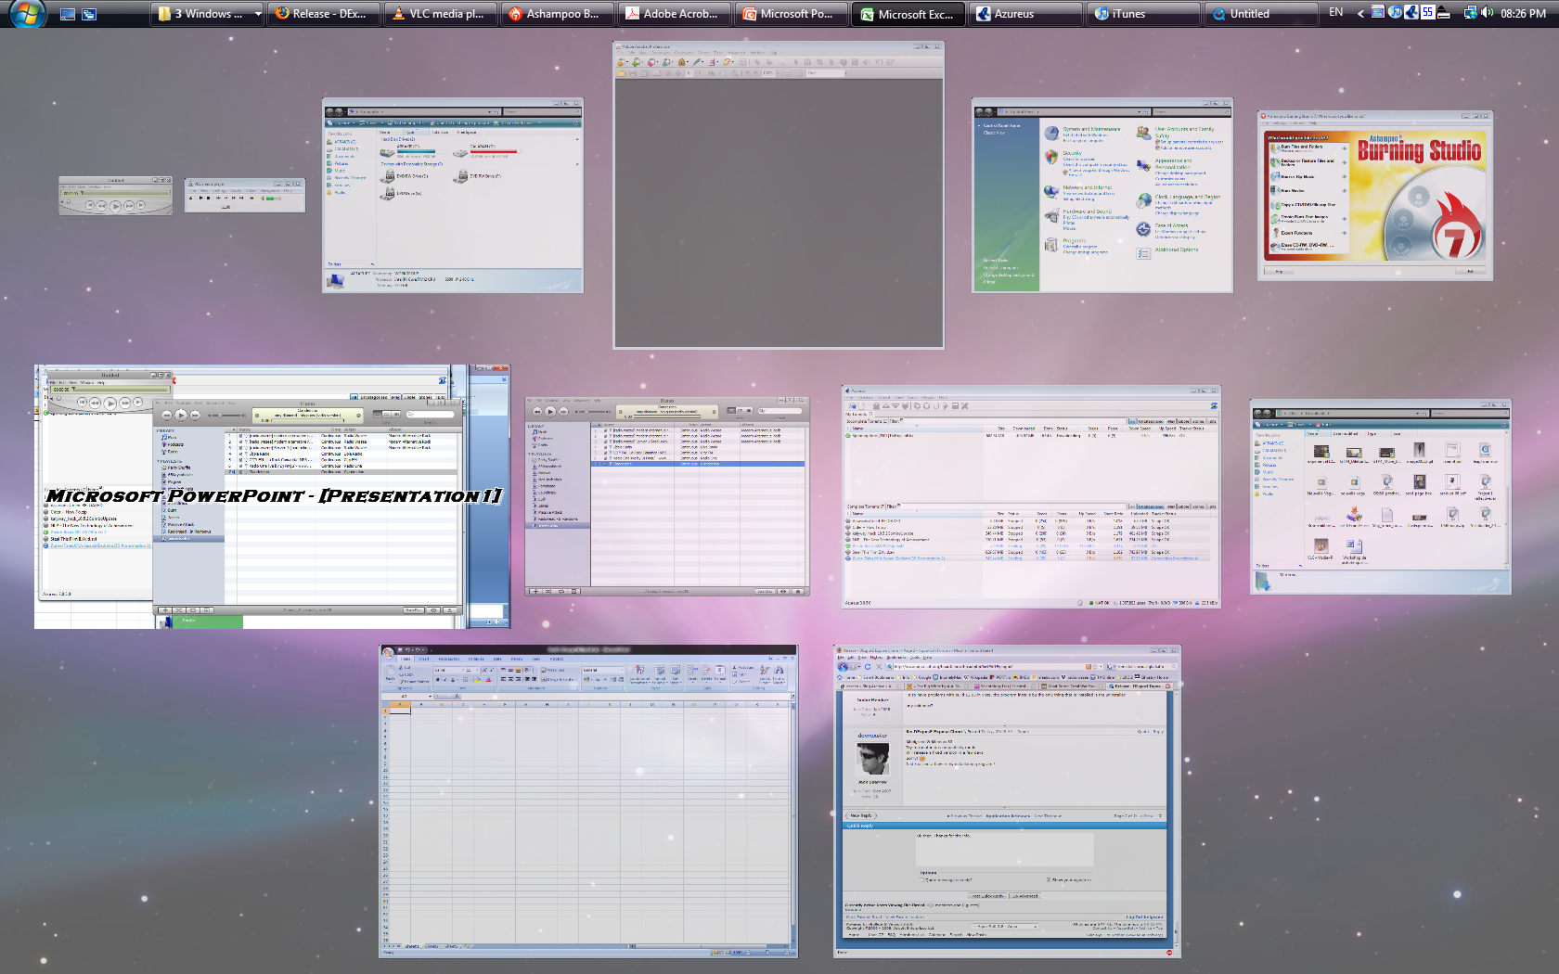1559x974 pixels.
Task: Select the Microsoft Excel spreadsheet window thumbnail
Action: tap(588, 801)
